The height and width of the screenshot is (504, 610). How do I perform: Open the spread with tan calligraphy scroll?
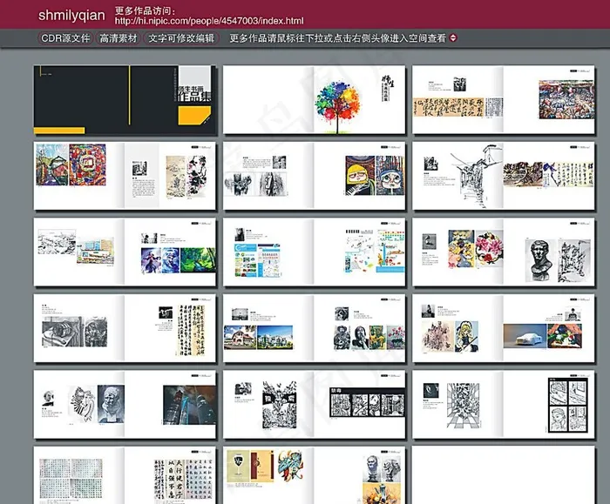(x=504, y=100)
